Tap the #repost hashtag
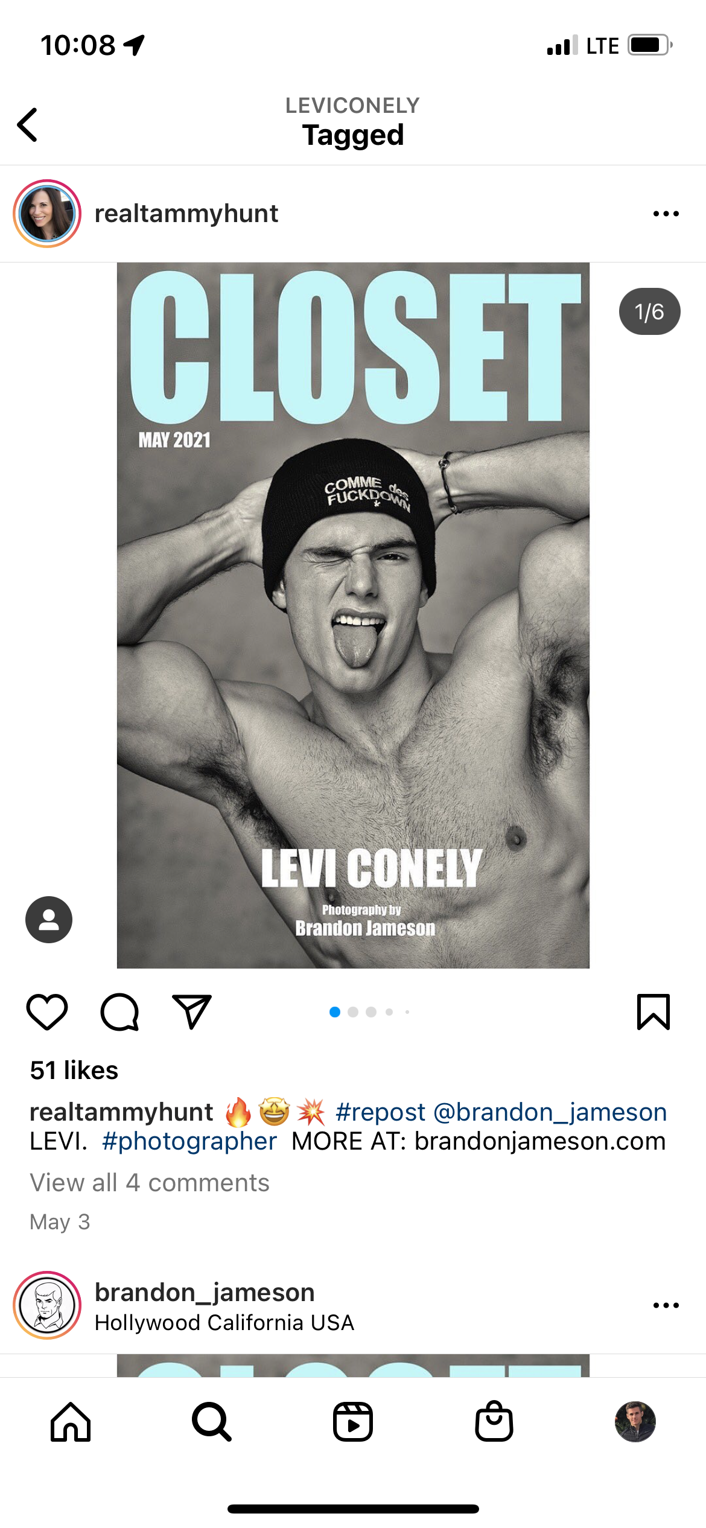Viewport: 706px width, 1528px height. tap(381, 1112)
